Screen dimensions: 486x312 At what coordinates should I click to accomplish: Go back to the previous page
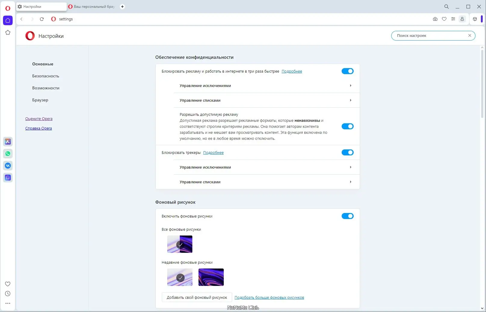[21, 19]
